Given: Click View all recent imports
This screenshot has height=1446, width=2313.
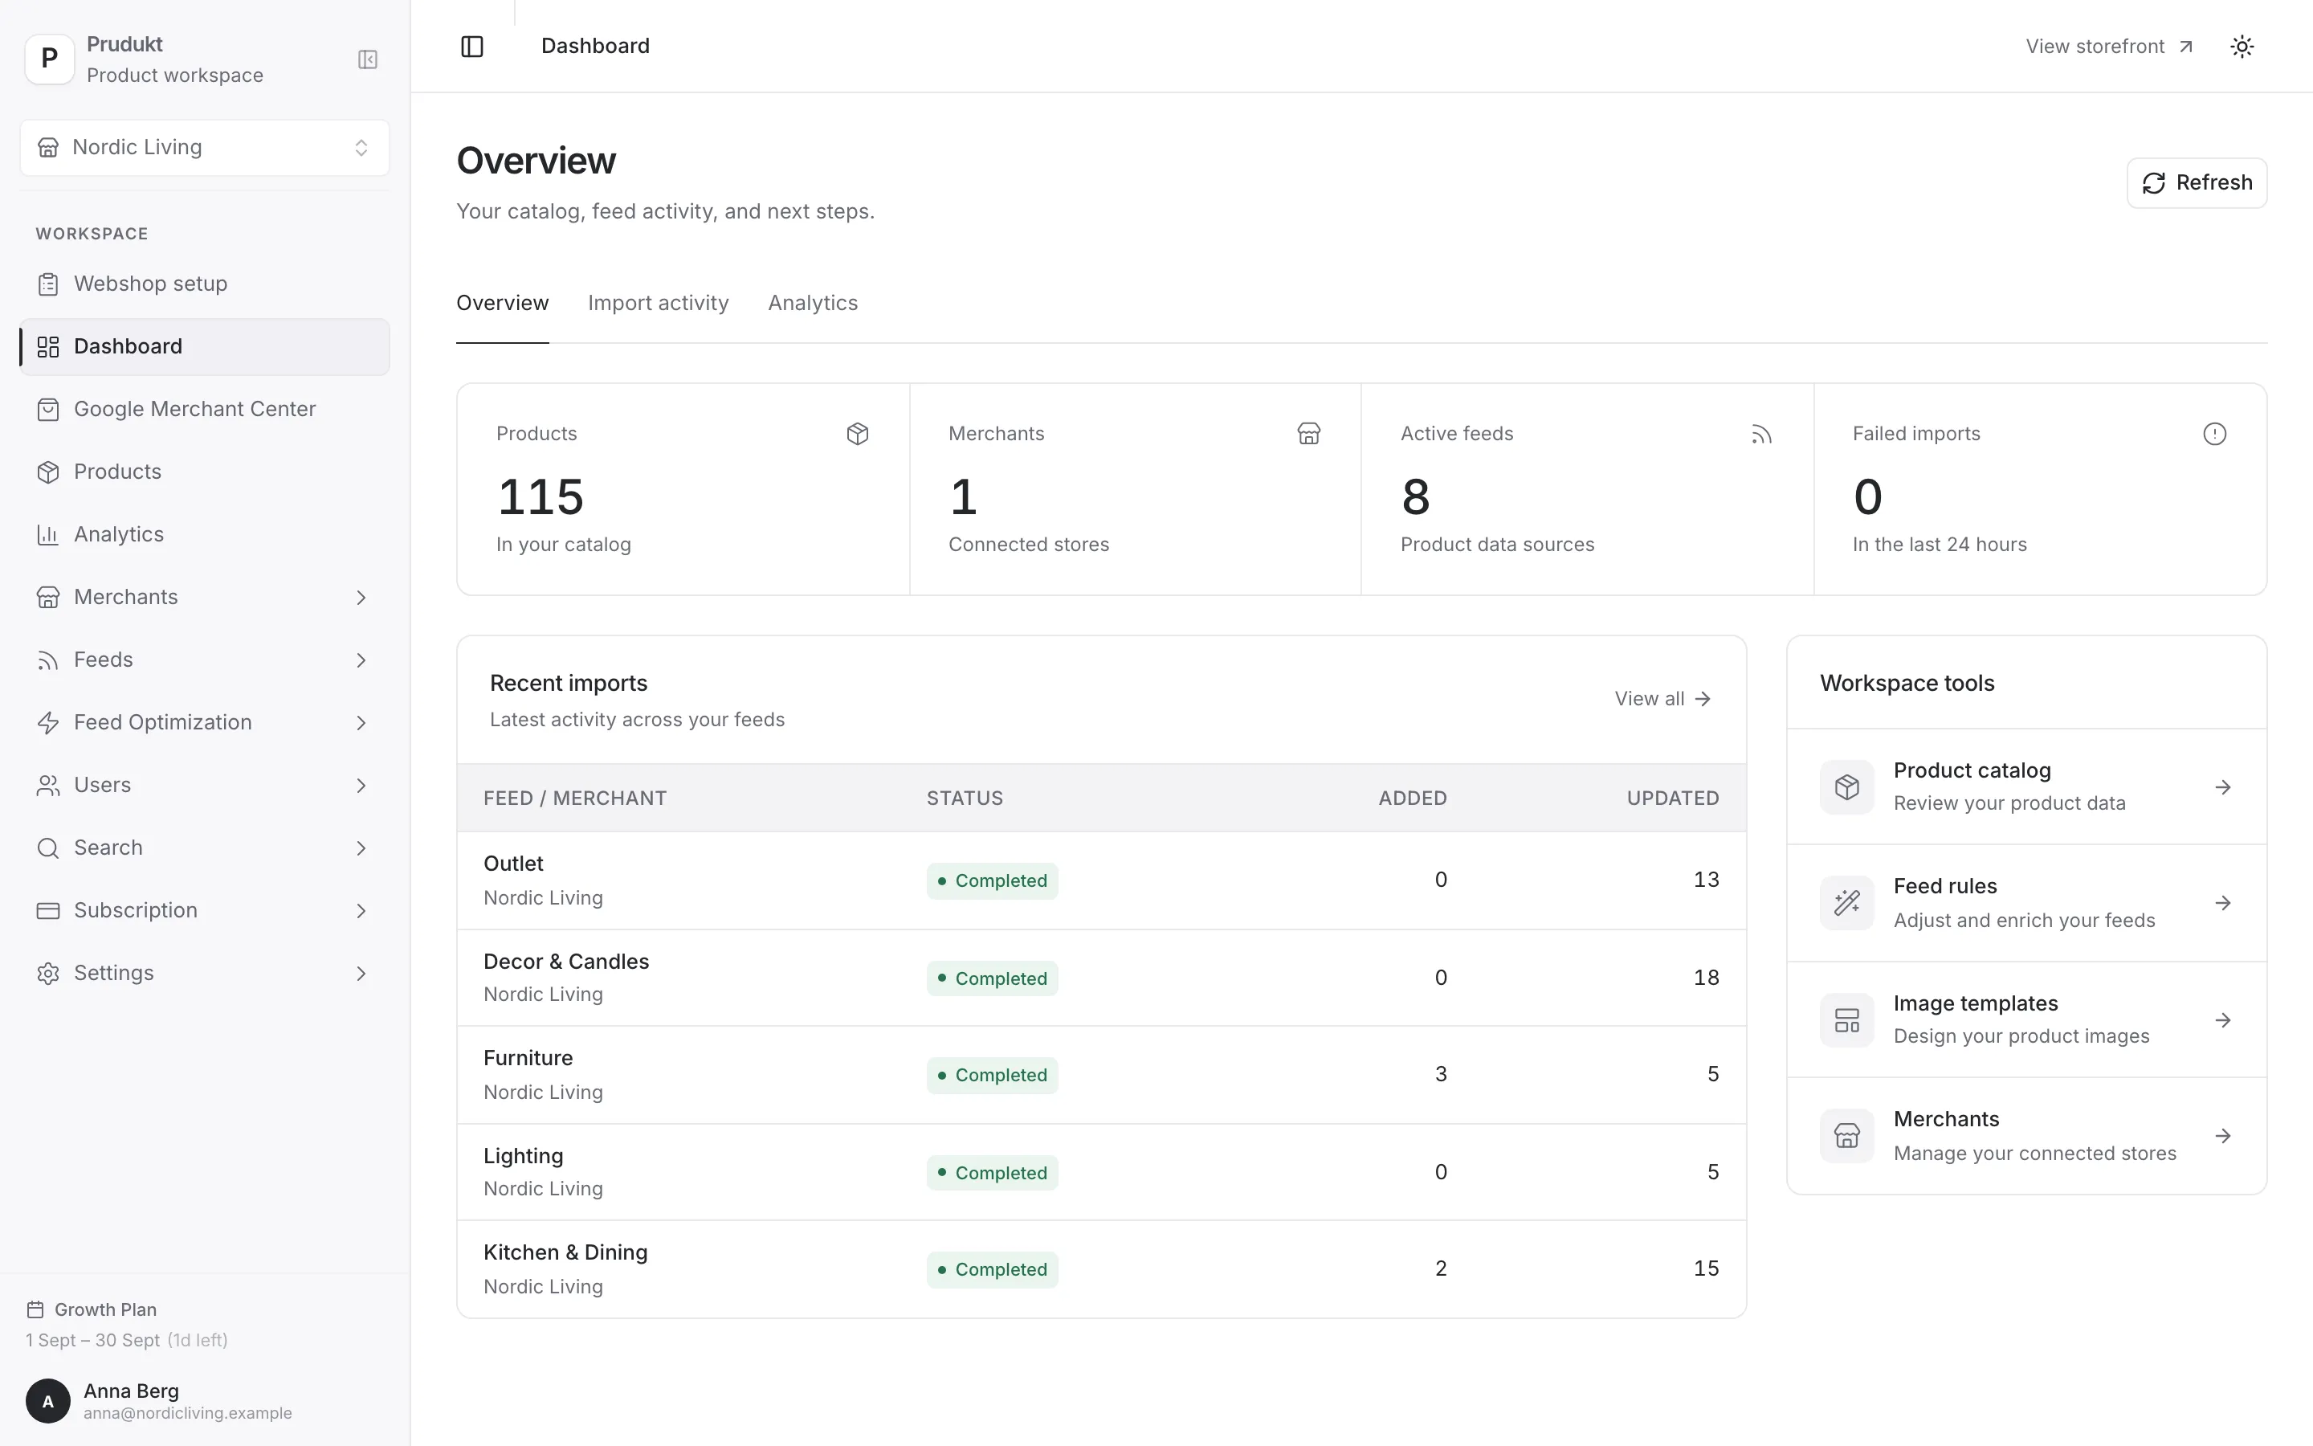Looking at the screenshot, I should click(x=1662, y=699).
